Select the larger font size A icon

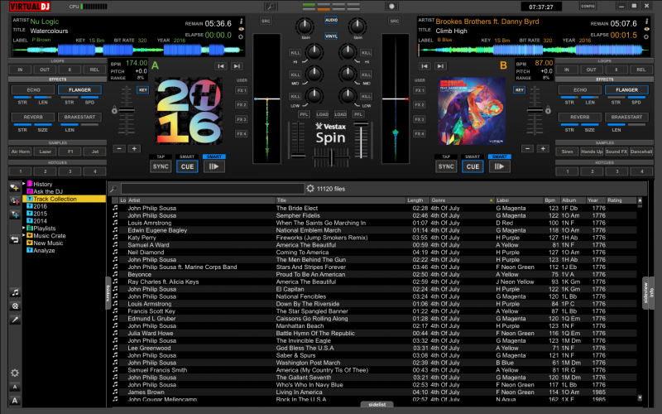15,401
